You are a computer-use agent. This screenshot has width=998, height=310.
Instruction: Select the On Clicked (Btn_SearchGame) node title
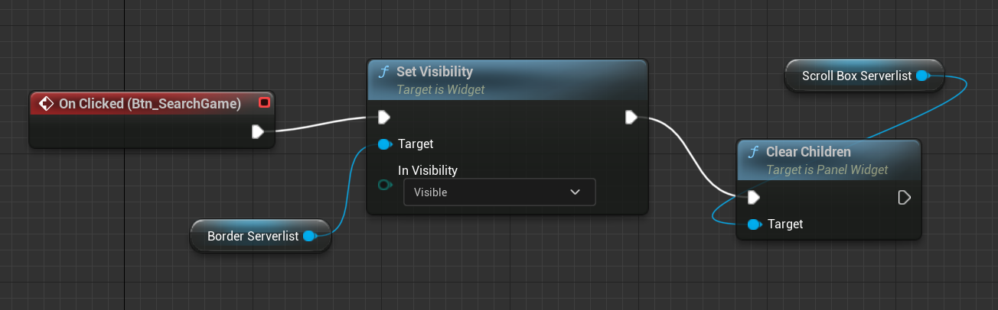(150, 103)
